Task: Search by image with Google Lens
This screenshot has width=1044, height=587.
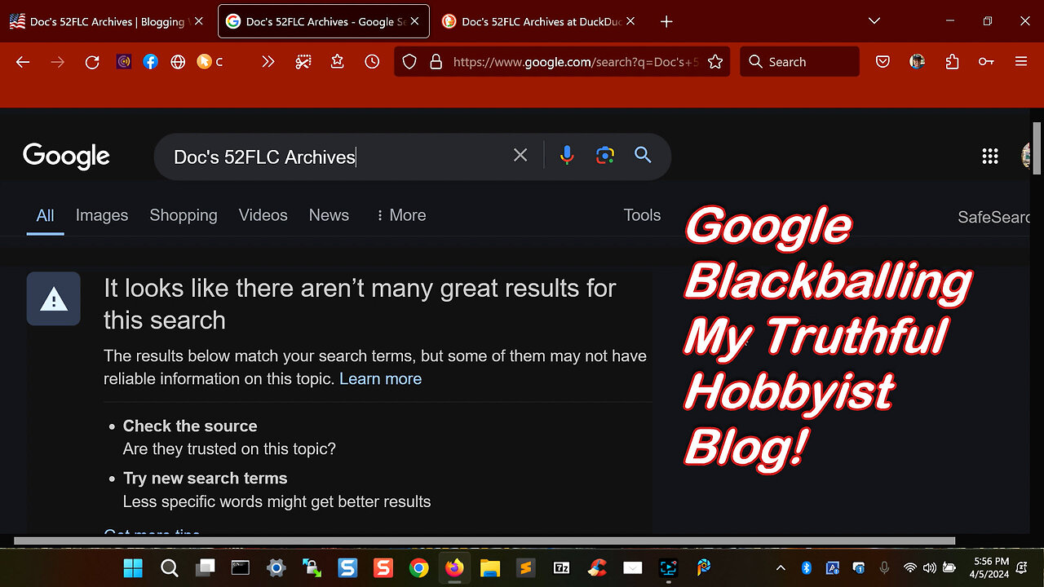Action: (605, 155)
